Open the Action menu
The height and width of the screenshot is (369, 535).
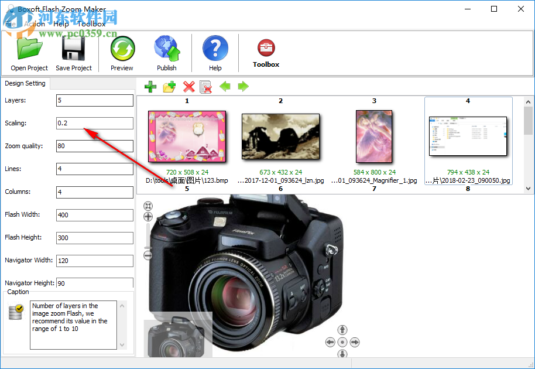(35, 23)
